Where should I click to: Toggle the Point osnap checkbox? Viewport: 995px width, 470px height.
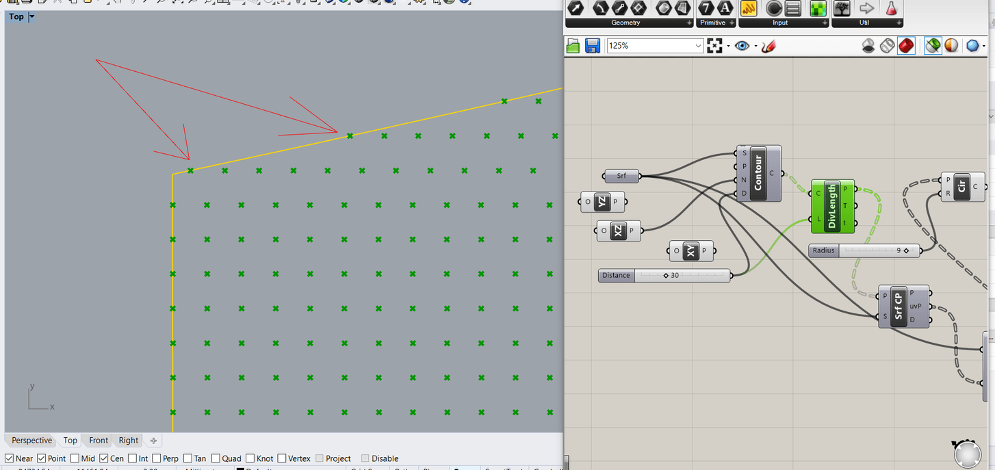coord(42,458)
